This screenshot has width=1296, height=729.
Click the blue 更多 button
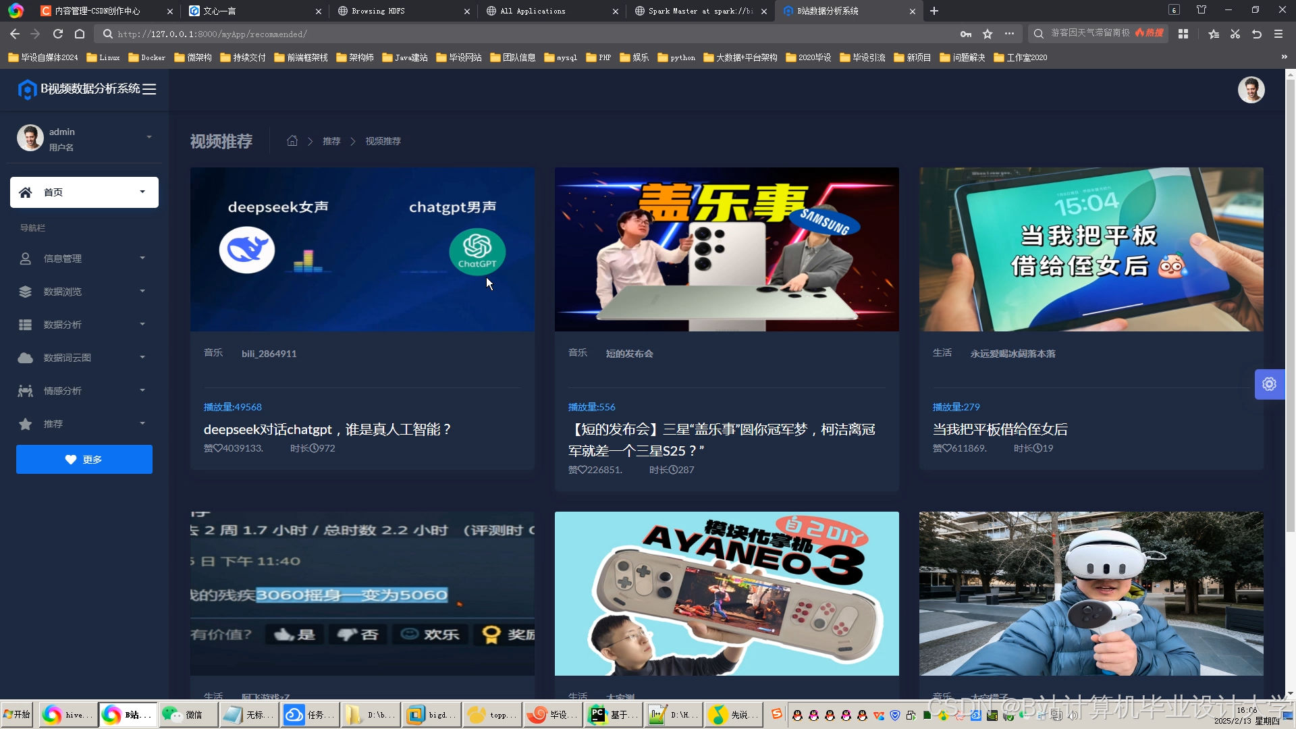[x=84, y=460]
